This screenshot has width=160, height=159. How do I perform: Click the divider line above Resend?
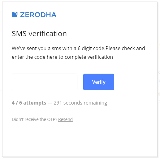[x=80, y=112]
